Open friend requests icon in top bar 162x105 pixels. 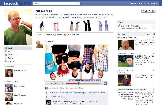pyautogui.click(x=21, y=3)
